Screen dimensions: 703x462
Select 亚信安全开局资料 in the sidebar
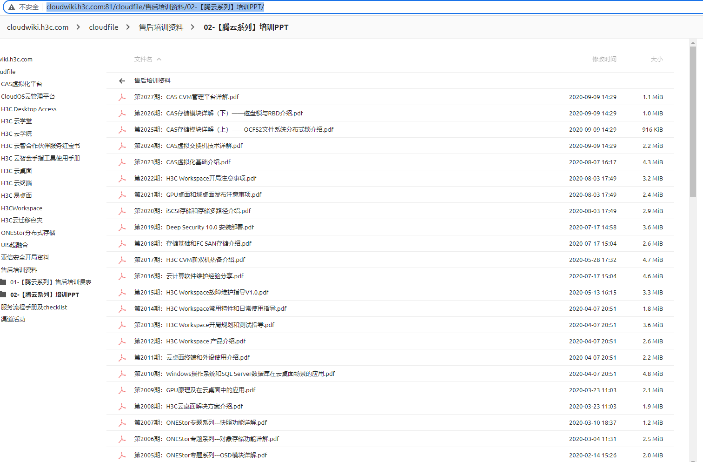(x=25, y=258)
